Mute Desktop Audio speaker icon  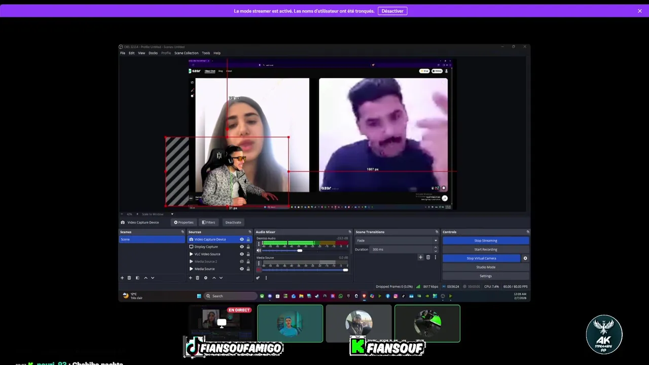point(259,250)
